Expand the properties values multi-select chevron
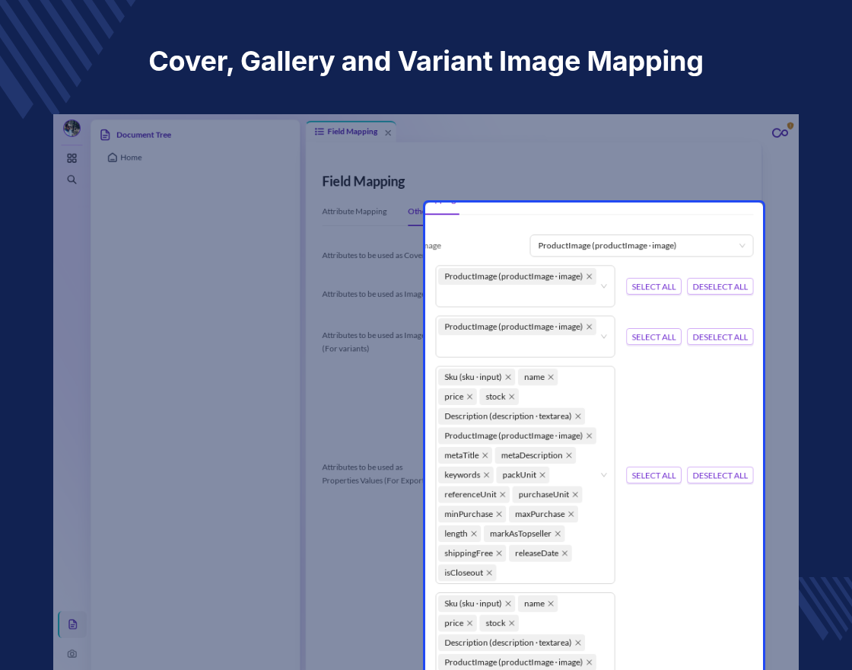This screenshot has height=670, width=852. coord(604,475)
